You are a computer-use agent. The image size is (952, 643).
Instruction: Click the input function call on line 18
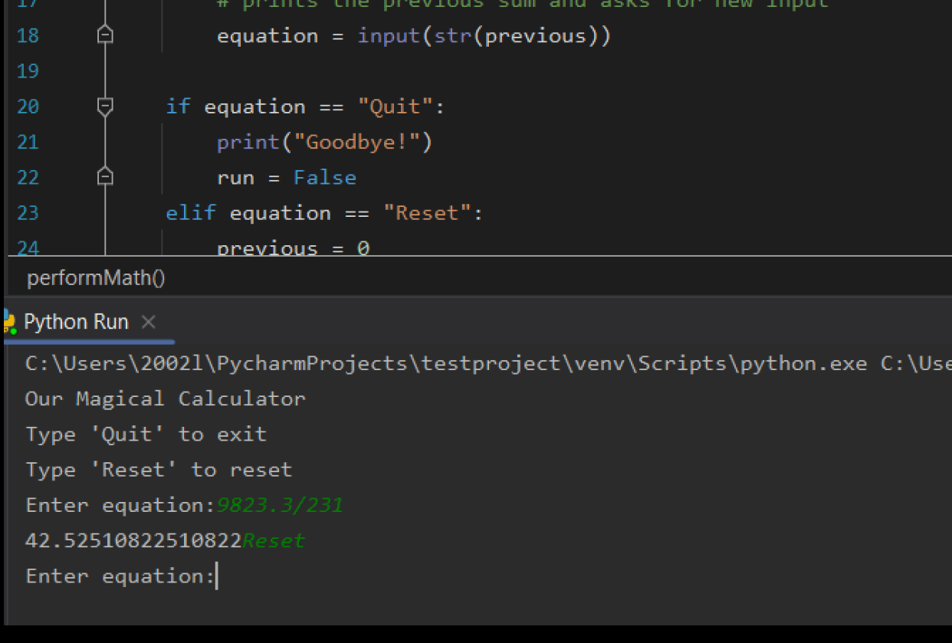click(388, 36)
